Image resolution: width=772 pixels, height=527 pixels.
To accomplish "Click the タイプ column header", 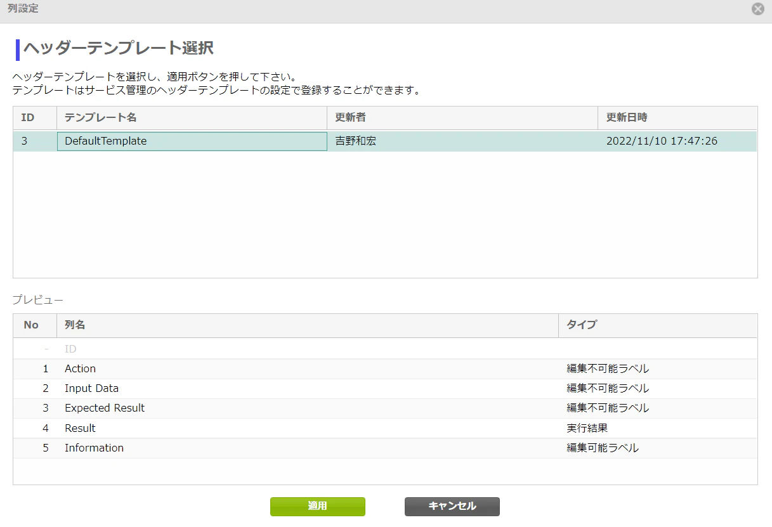I will coord(658,325).
